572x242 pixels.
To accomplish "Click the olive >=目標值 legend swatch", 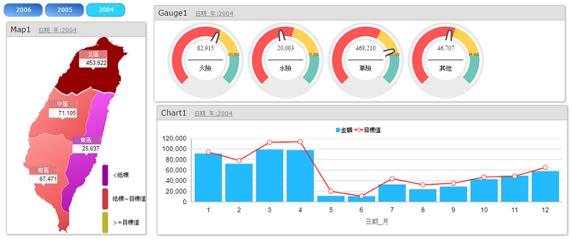I will [105, 222].
